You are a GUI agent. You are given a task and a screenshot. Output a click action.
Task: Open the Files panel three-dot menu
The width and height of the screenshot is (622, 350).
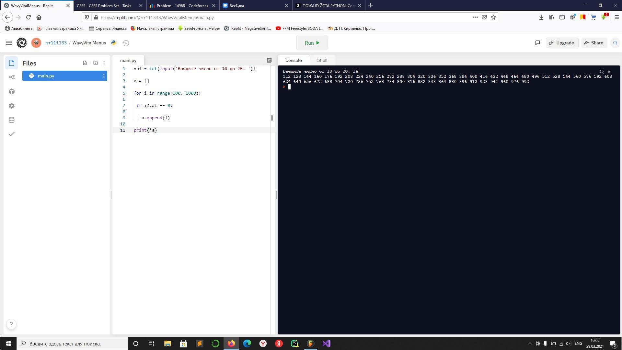point(104,63)
